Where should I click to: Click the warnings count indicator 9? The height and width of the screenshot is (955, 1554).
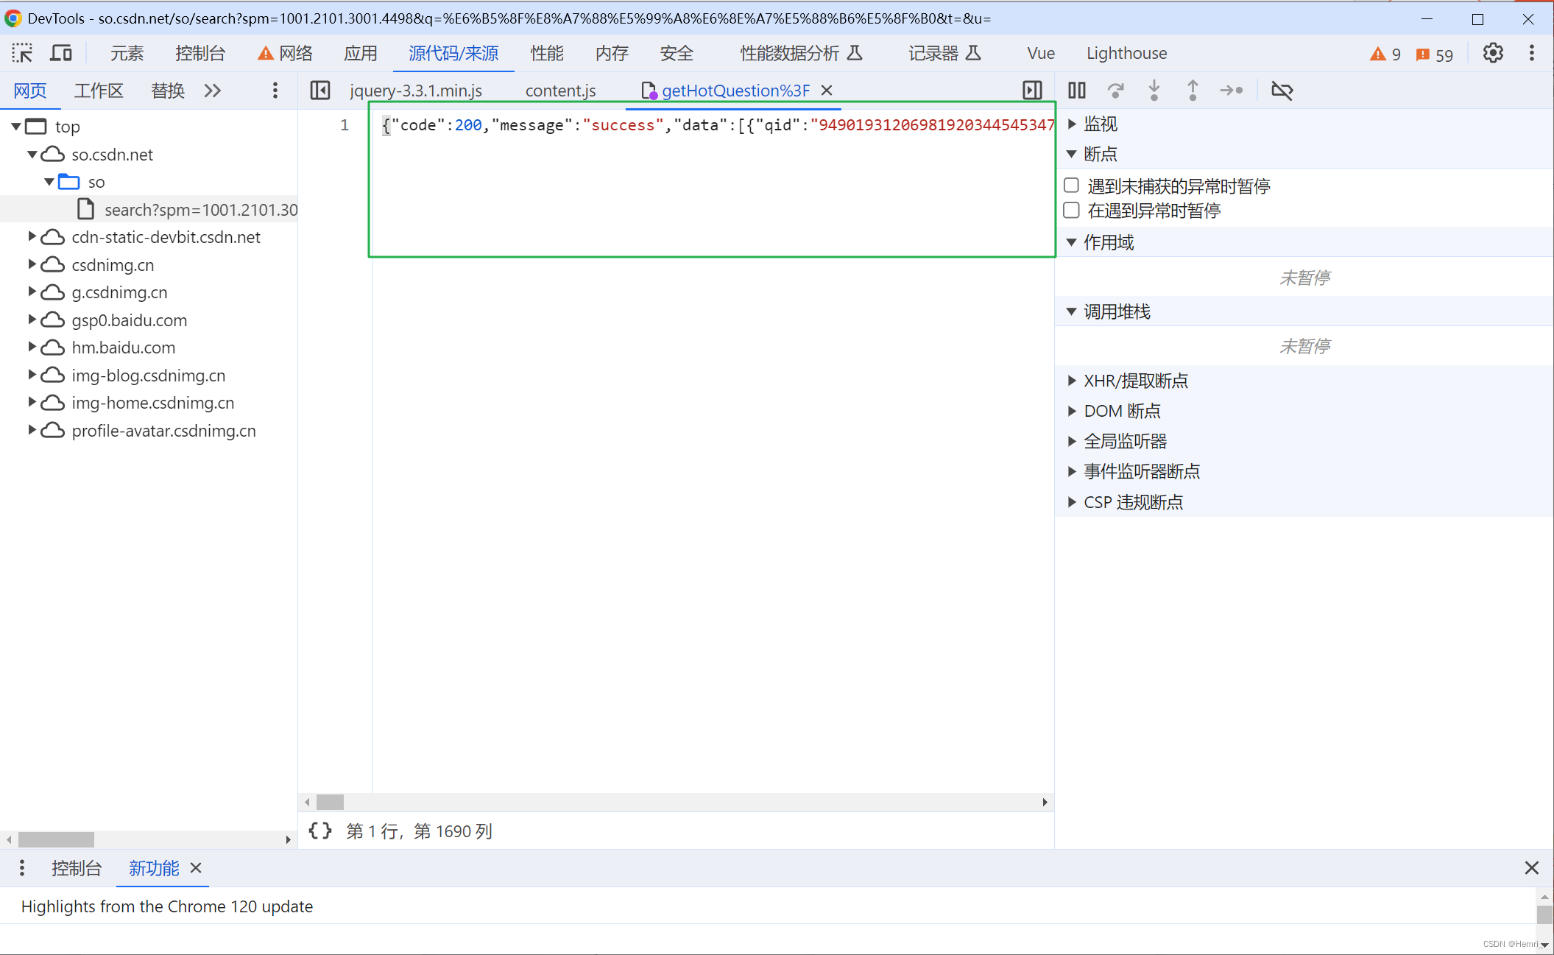point(1385,54)
